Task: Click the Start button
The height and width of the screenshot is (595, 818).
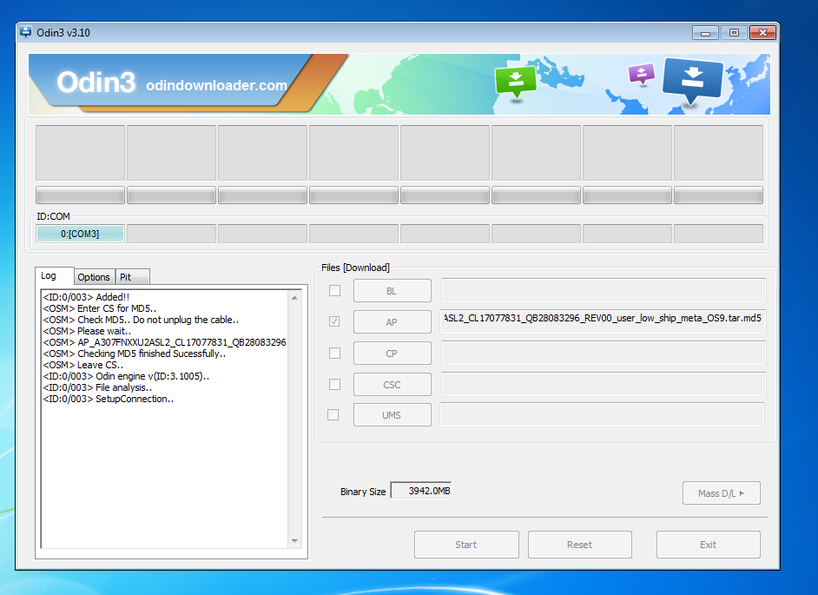Action: (466, 545)
